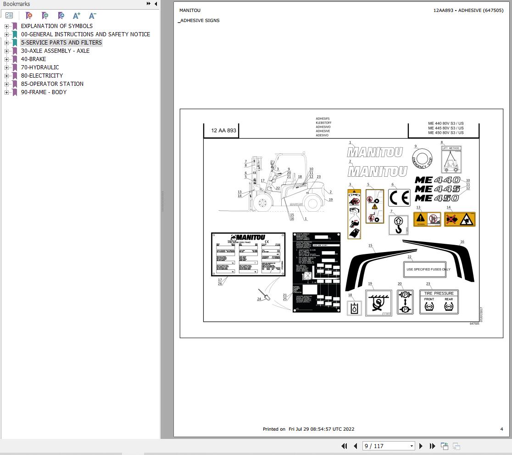
Task: Go to the previous page
Action: pyautogui.click(x=355, y=446)
